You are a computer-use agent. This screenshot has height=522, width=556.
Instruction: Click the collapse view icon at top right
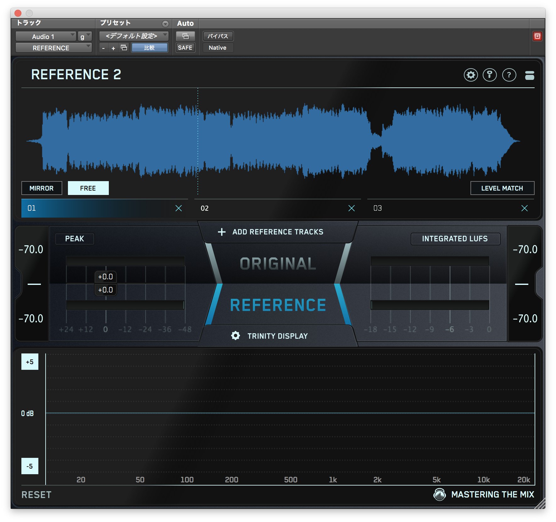point(530,75)
